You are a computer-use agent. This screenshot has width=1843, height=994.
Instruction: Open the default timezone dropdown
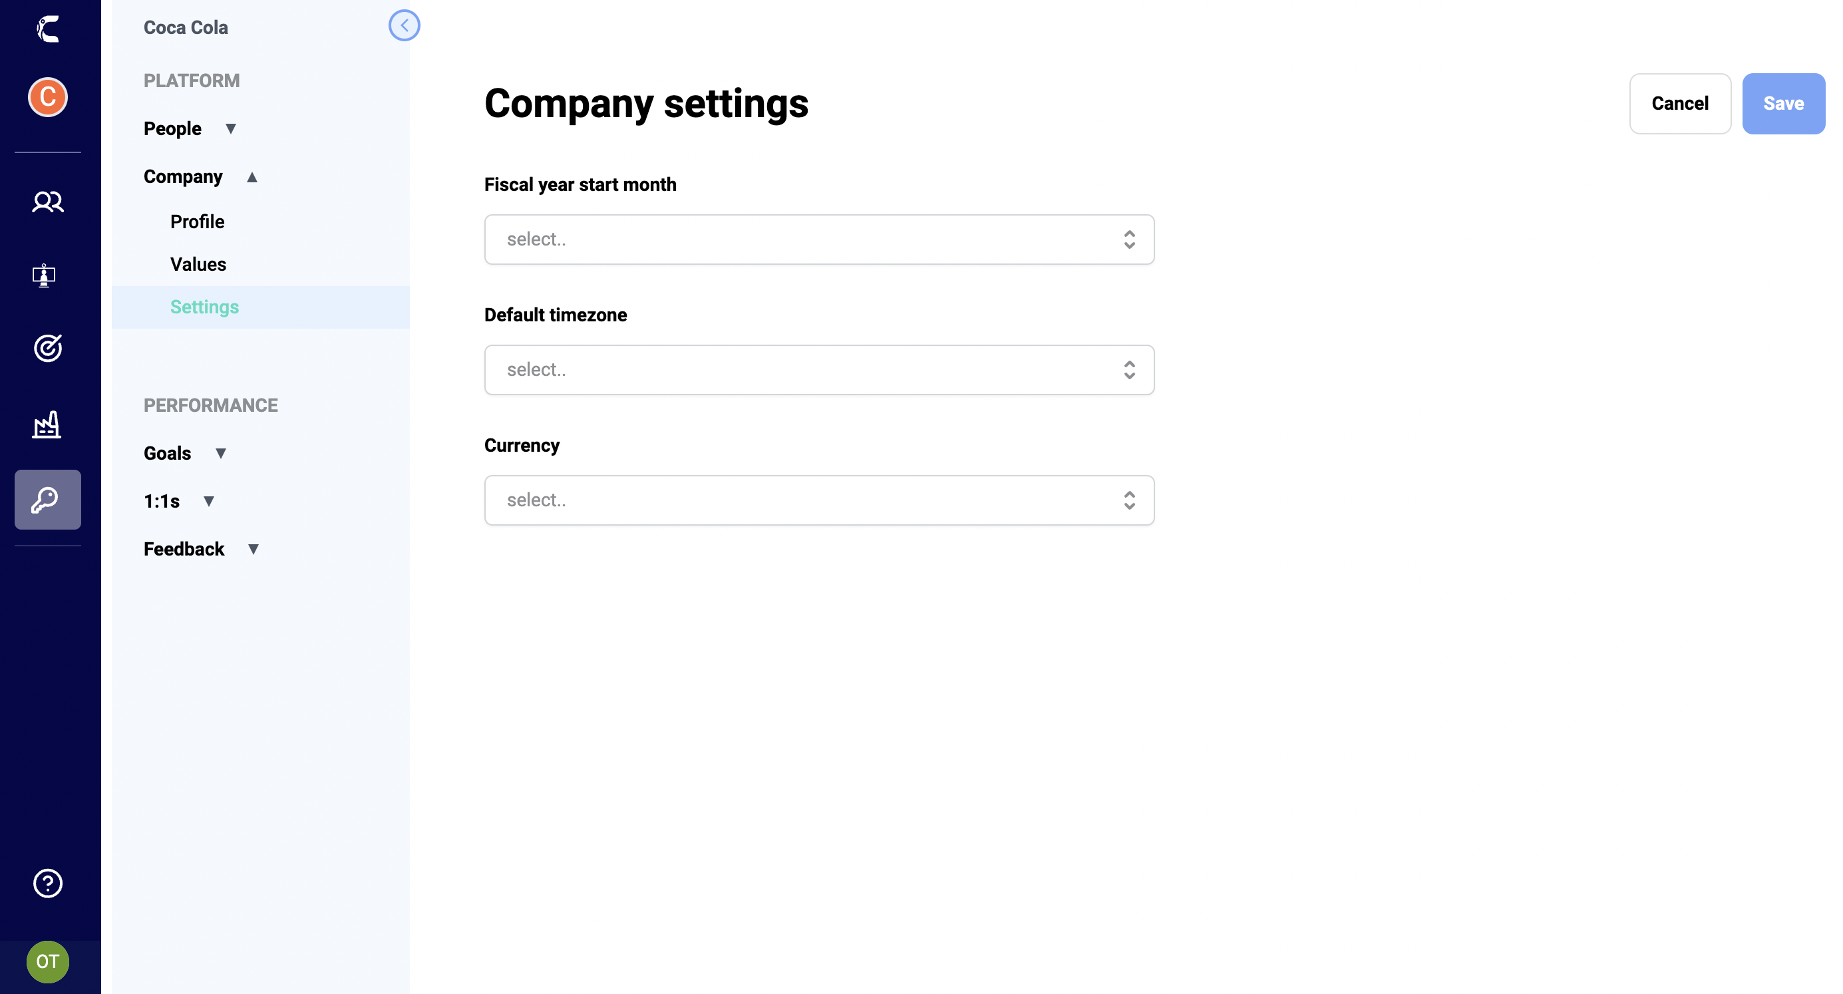pos(819,369)
